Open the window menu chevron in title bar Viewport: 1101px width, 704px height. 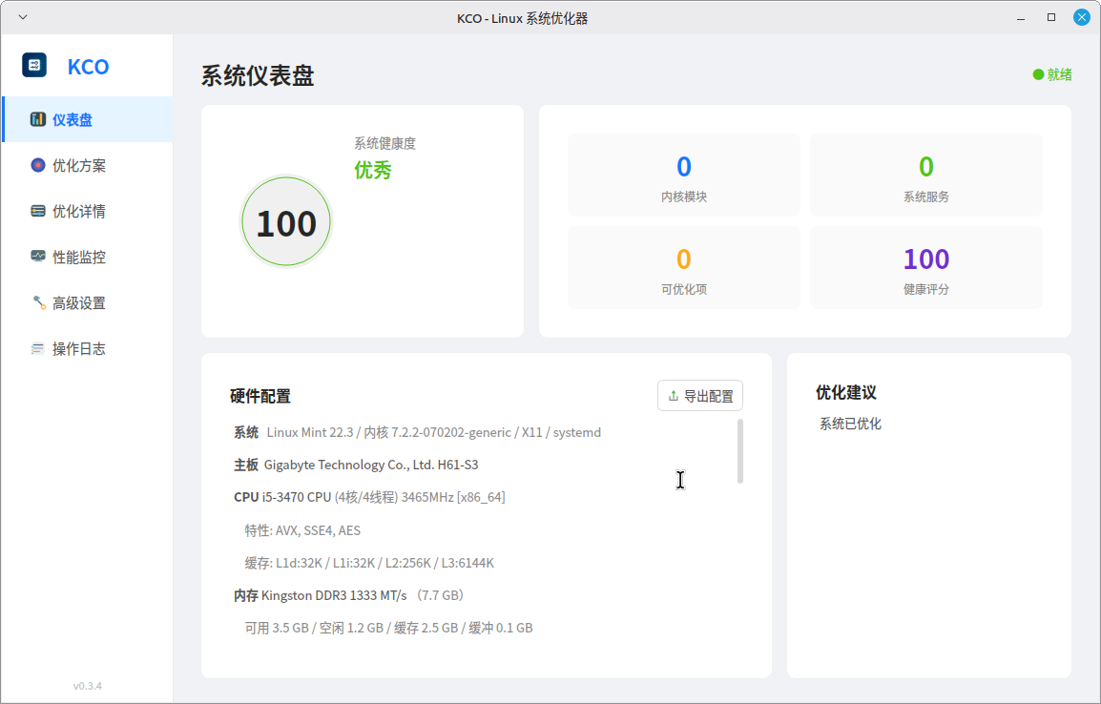coord(23,17)
